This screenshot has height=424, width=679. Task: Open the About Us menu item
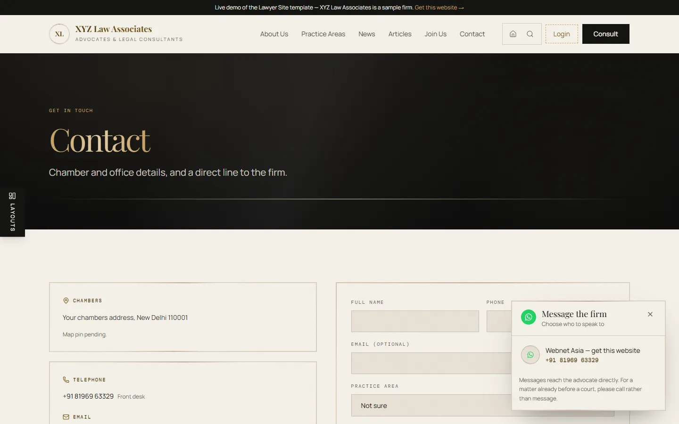274,34
